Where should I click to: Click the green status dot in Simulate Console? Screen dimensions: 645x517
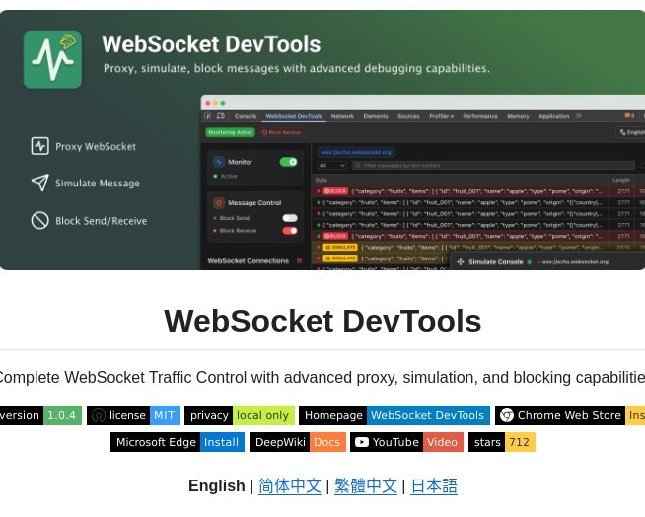[530, 262]
